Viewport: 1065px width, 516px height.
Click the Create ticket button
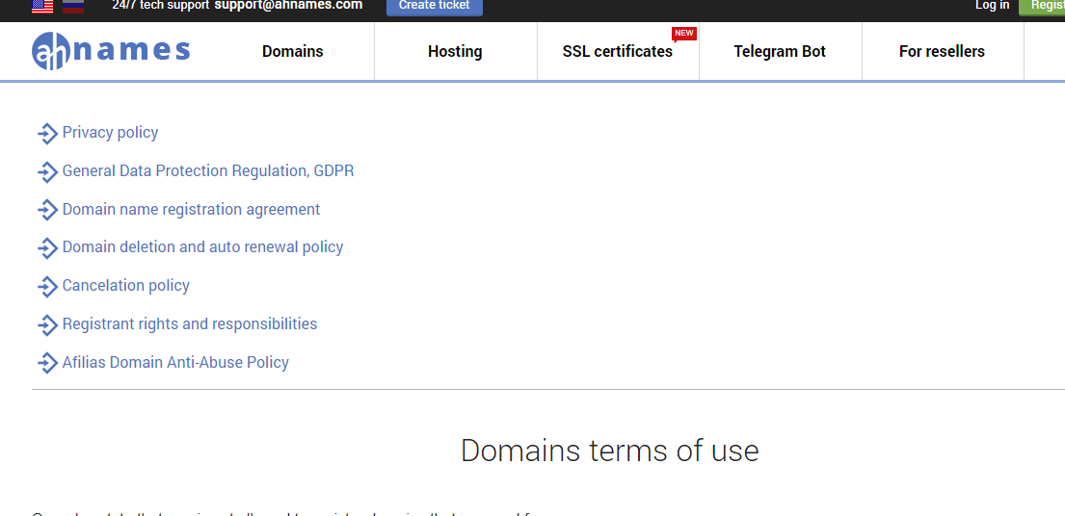435,6
